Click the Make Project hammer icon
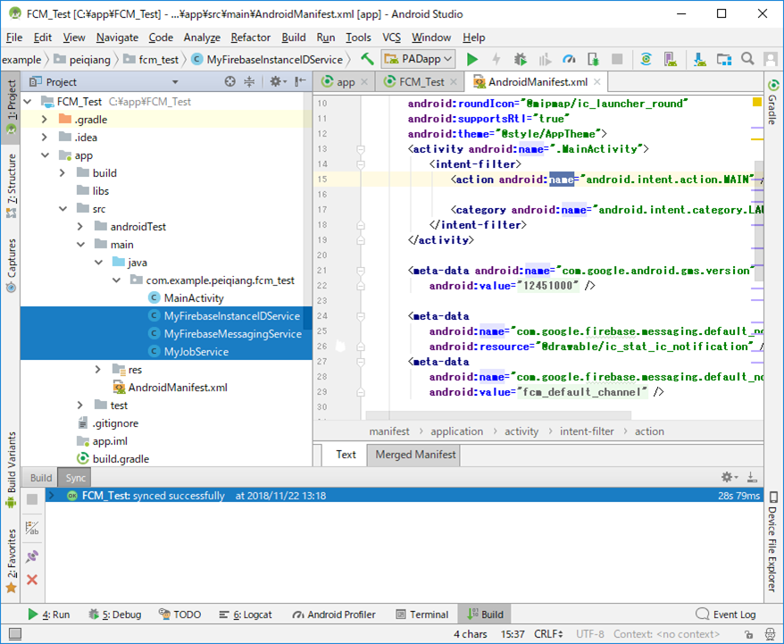 tap(368, 59)
